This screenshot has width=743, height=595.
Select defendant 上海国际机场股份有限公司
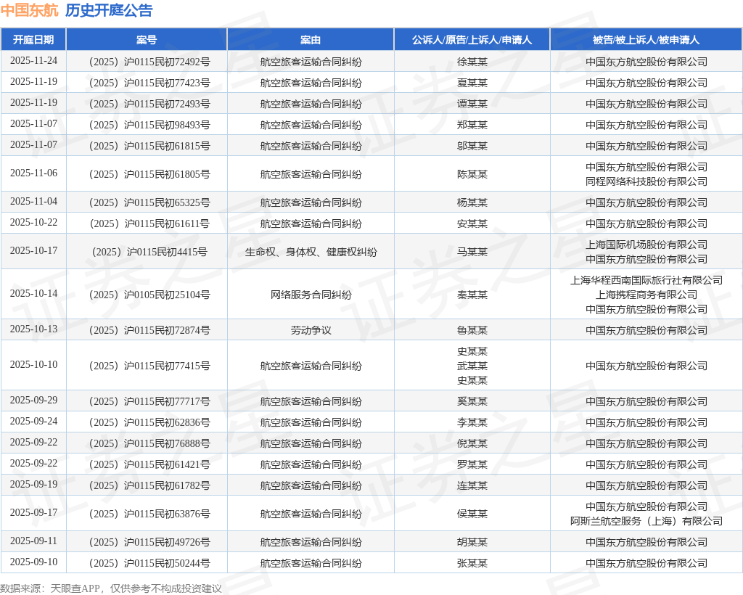(646, 245)
